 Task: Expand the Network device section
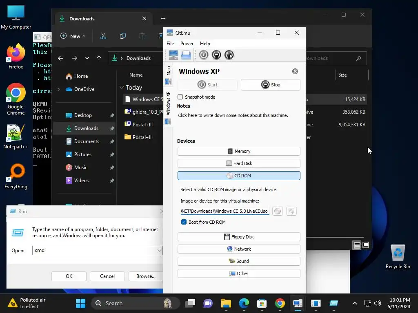pyautogui.click(x=239, y=249)
